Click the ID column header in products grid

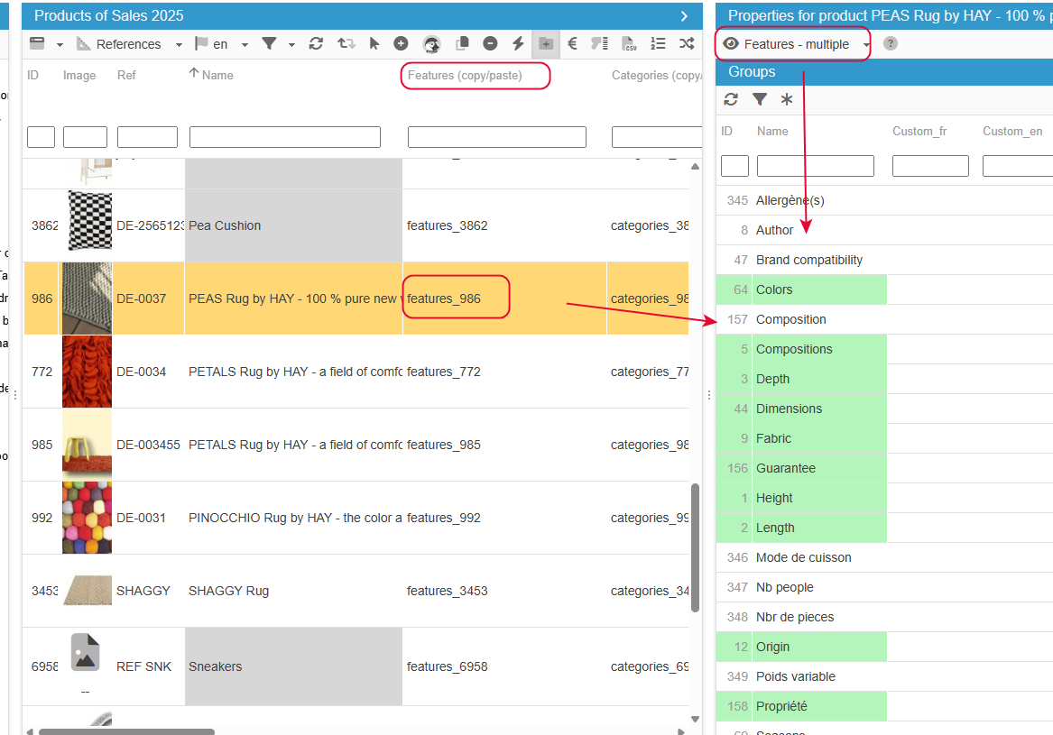32,75
